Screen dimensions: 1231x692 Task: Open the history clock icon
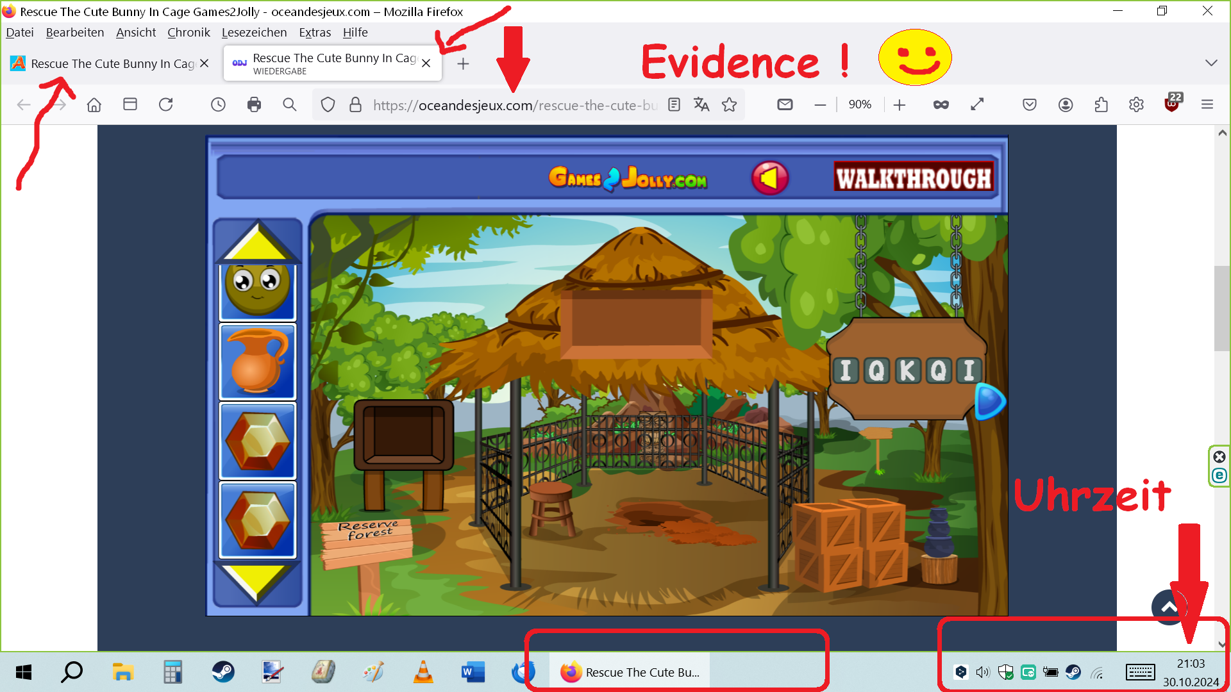click(218, 104)
